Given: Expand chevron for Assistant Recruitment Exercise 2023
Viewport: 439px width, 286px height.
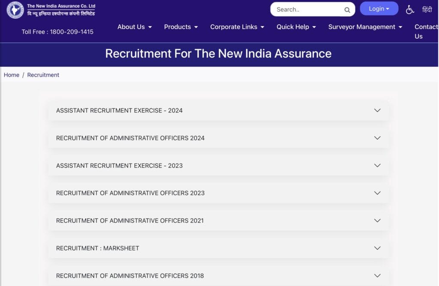Looking at the screenshot, I should tap(377, 166).
